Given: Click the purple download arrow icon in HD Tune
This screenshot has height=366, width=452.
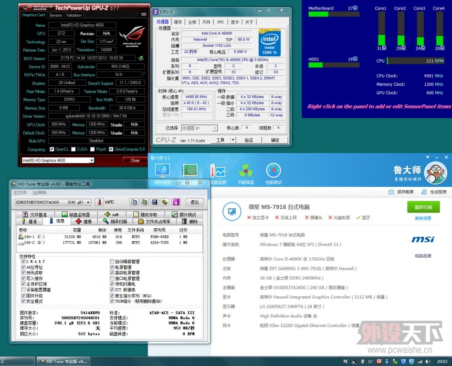Looking at the screenshot, I should click(x=176, y=202).
